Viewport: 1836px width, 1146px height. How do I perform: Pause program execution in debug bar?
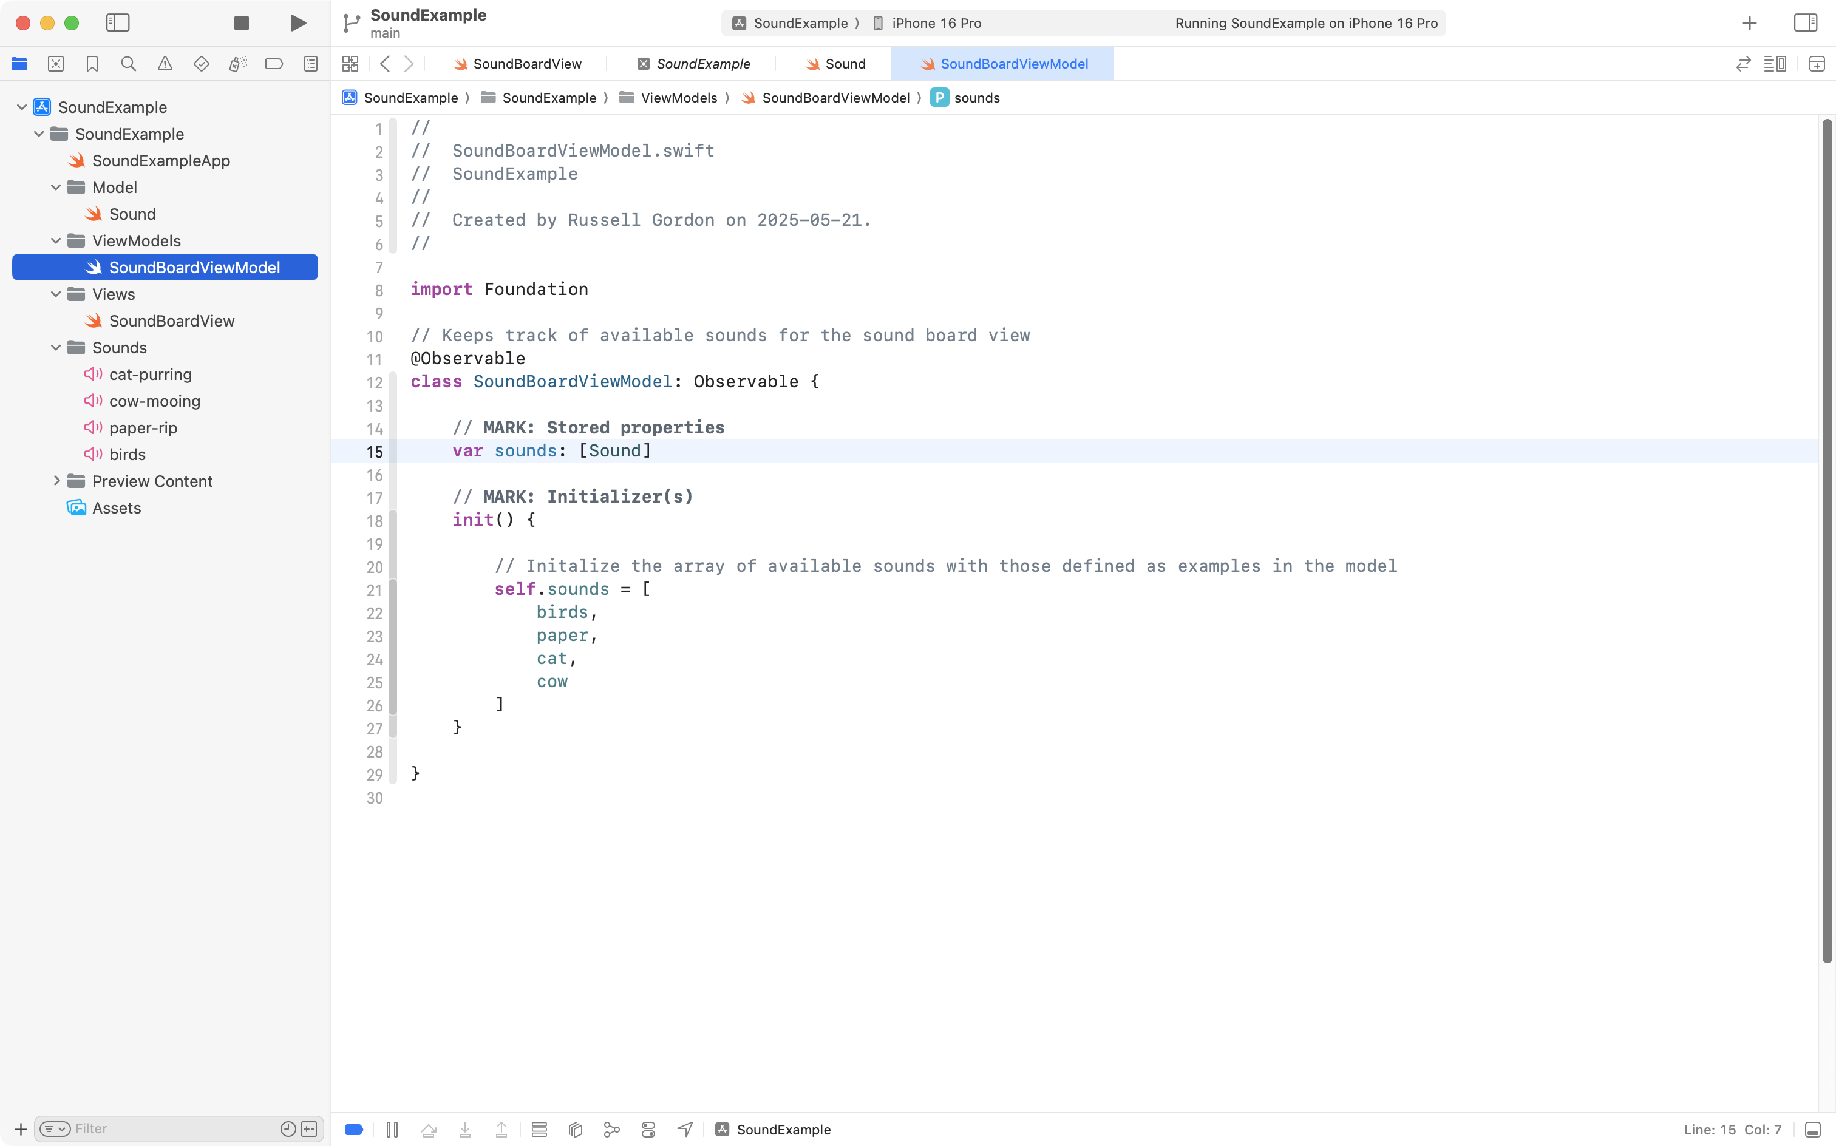[x=392, y=1130]
